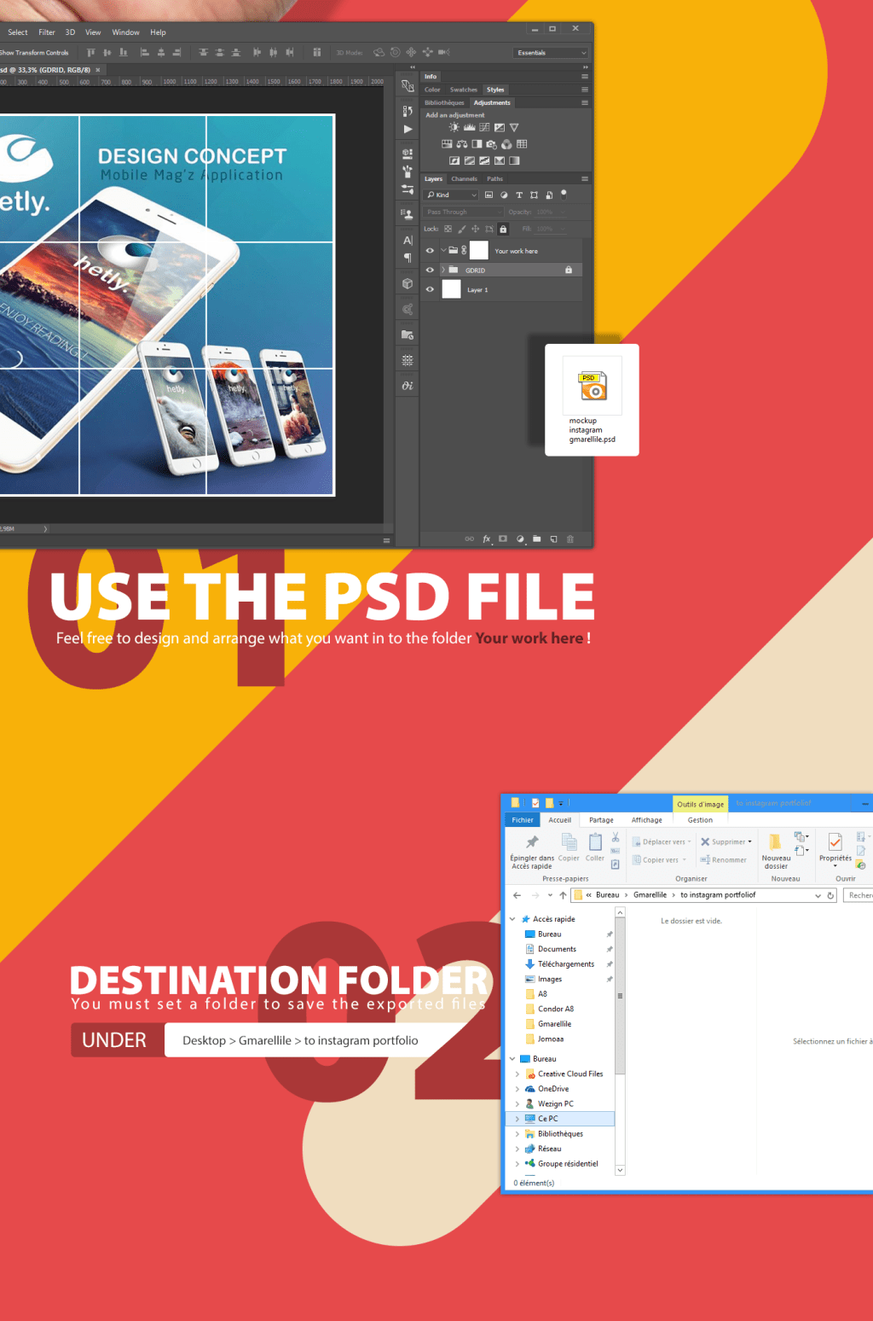Add a Levels adjustment from Adjustments panel

click(x=469, y=127)
